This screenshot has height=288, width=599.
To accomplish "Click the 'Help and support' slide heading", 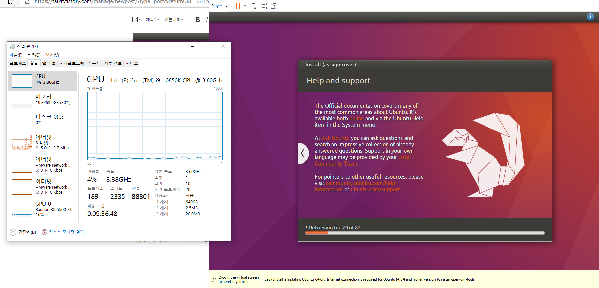I will [x=338, y=81].
